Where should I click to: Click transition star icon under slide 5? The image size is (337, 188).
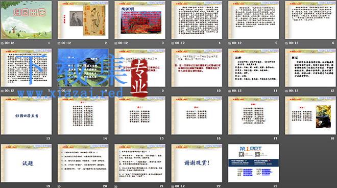[x=230, y=43]
